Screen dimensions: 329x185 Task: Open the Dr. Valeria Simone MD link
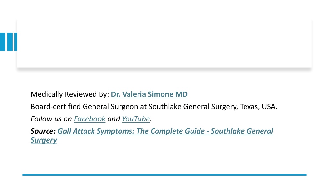[149, 94]
